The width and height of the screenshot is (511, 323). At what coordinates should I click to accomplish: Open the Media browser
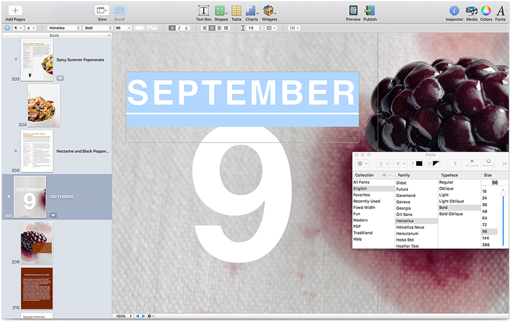click(471, 10)
